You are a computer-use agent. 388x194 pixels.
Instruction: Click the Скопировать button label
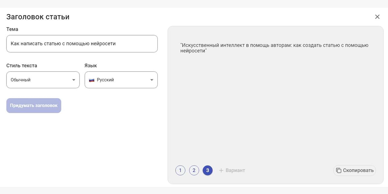pyautogui.click(x=358, y=170)
